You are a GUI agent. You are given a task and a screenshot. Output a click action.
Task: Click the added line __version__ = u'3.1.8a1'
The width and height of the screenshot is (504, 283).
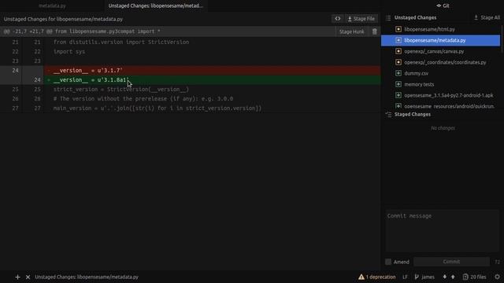pyautogui.click(x=212, y=80)
